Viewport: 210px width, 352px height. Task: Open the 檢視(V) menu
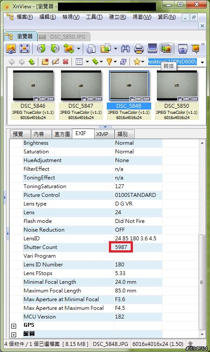click(71, 17)
